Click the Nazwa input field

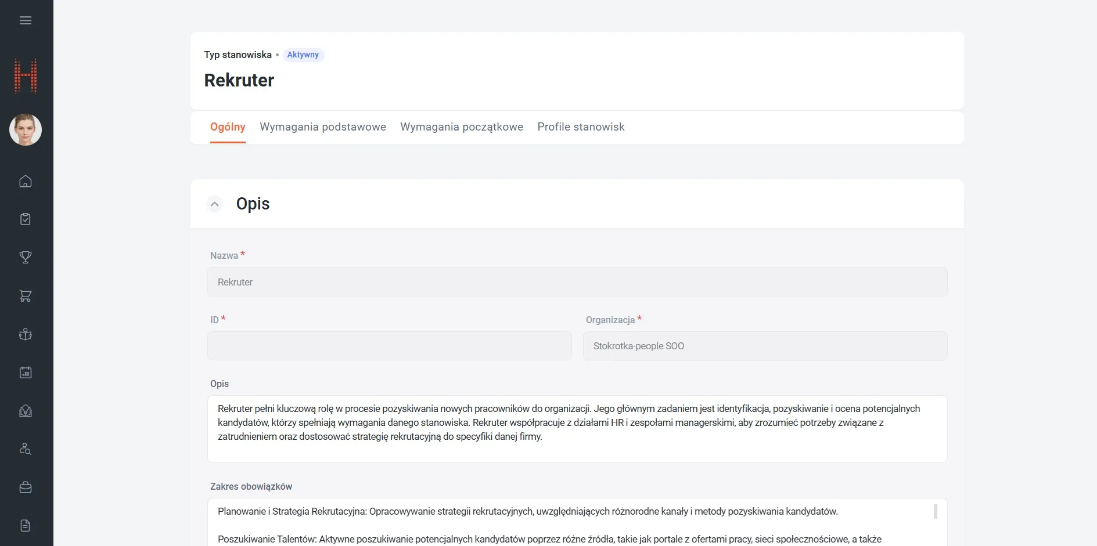tap(577, 282)
